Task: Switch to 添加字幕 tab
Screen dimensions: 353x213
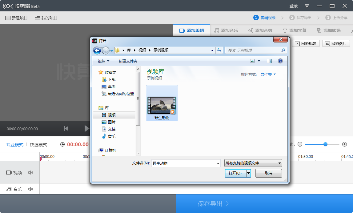Action: [295, 30]
